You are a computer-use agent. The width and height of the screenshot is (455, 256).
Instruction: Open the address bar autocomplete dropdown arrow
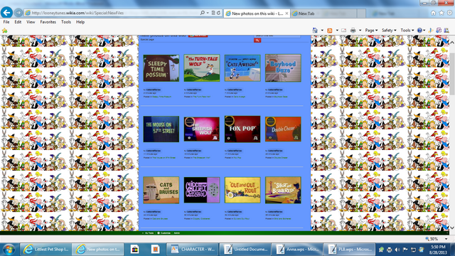(x=208, y=13)
